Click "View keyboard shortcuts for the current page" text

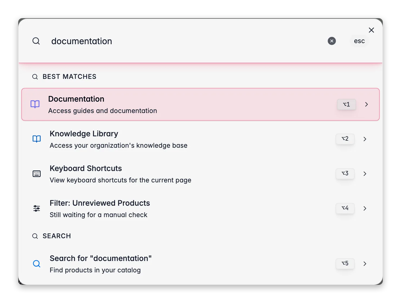[x=120, y=180]
